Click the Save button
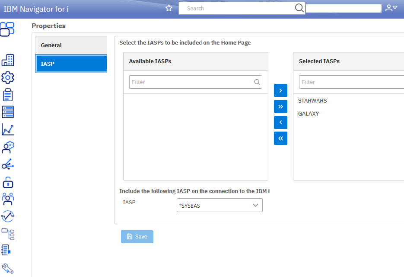404x277 pixels. point(137,237)
